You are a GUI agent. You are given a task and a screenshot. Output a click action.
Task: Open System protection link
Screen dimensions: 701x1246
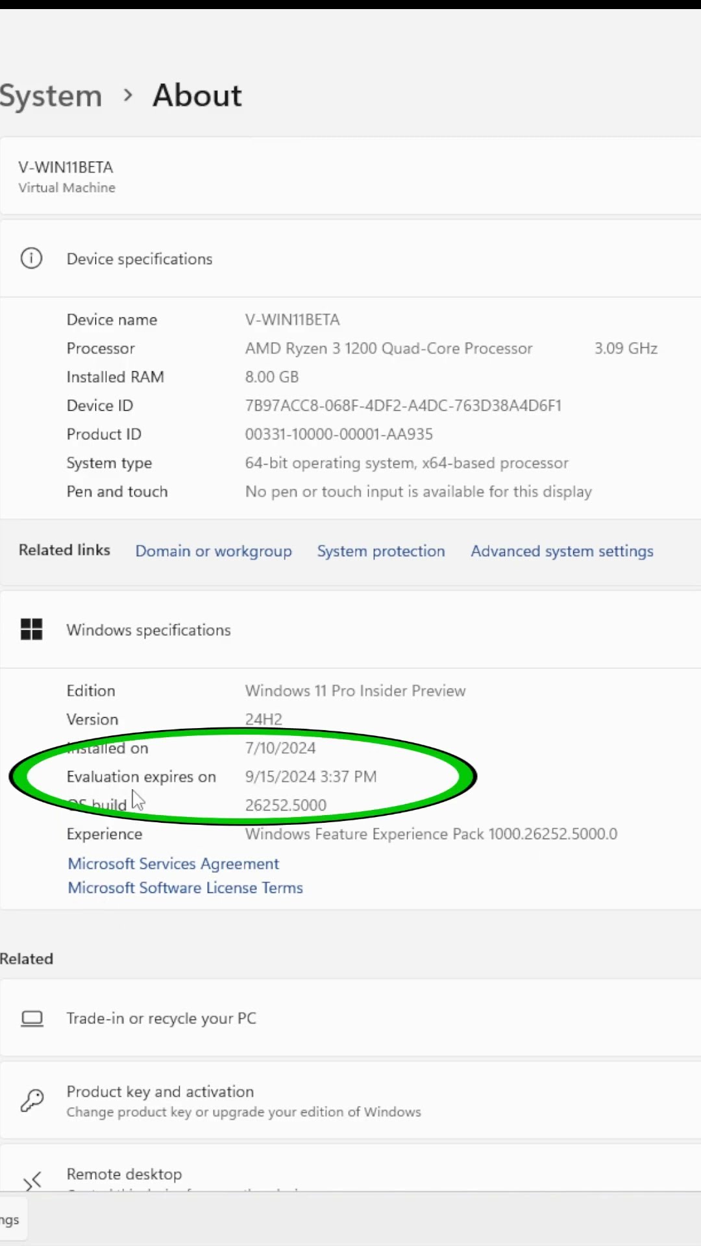[x=381, y=551]
